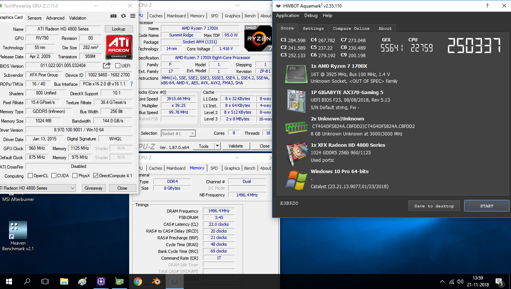Open the Settings tab in Aquamark
This screenshot has width=511, height=289.
pyautogui.click(x=313, y=28)
